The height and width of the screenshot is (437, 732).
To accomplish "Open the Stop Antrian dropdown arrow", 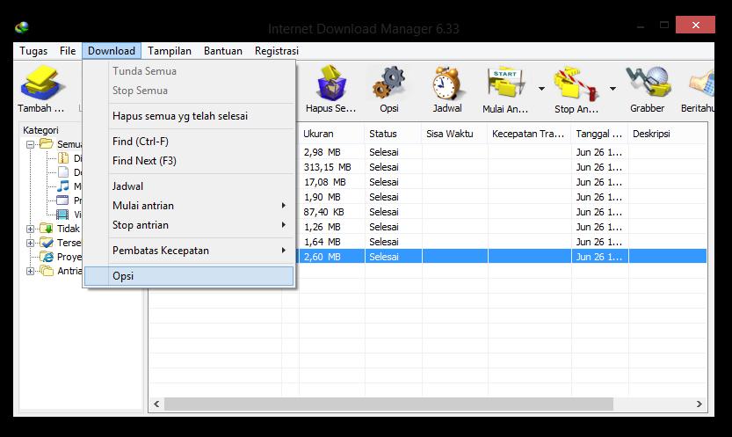I will [612, 88].
